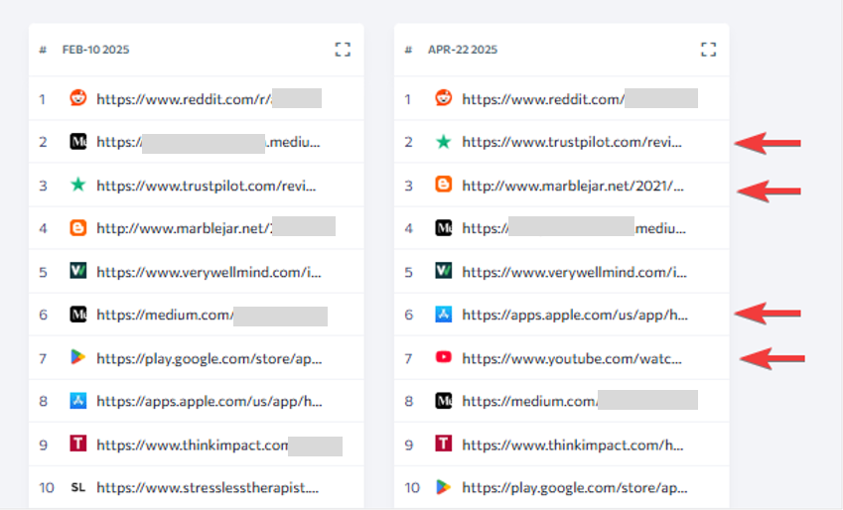Viewport: 843px width, 510px height.
Task: Click rank number 10 in FEB-10 list
Action: 47,488
